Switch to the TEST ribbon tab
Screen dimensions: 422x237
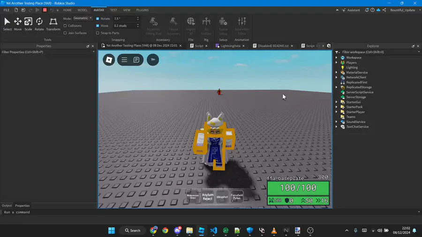[113, 10]
